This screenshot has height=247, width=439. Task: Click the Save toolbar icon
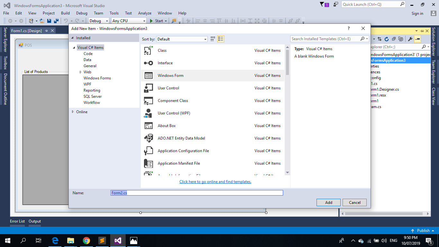pos(49,21)
